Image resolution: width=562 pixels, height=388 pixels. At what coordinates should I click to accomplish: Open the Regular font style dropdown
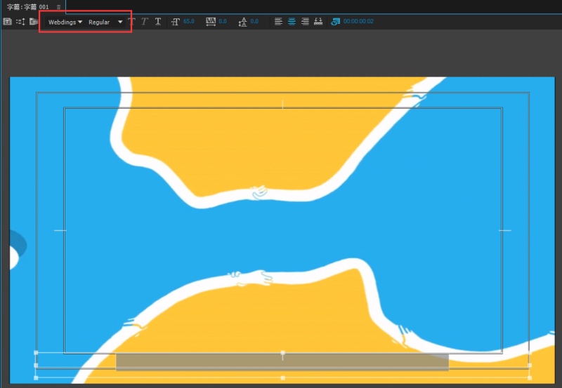[x=105, y=22]
